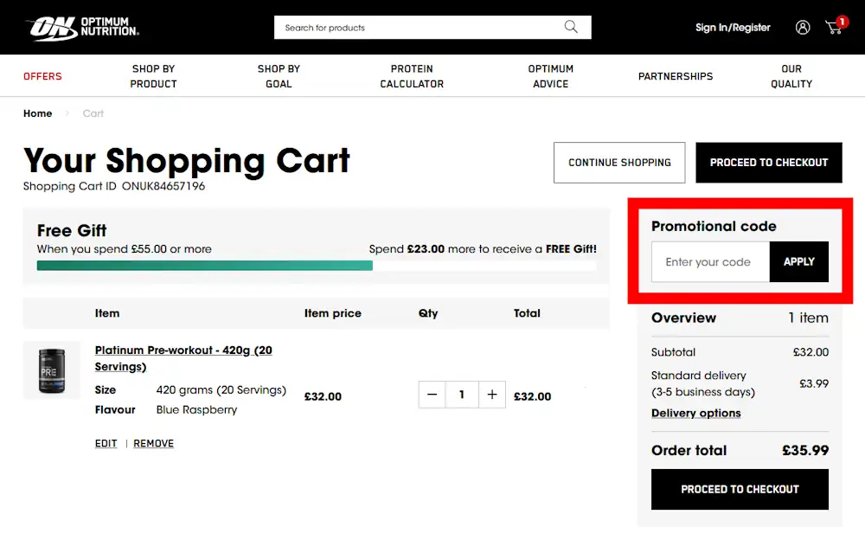Remove the Pre-workout item from cart
The width and height of the screenshot is (865, 540).
(x=153, y=443)
